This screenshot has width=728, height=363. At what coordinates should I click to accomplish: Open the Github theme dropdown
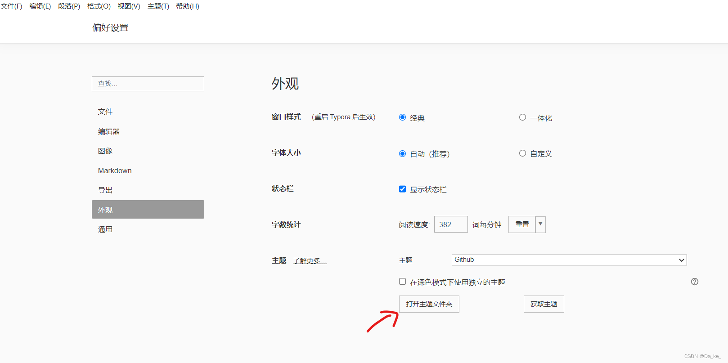click(x=569, y=260)
